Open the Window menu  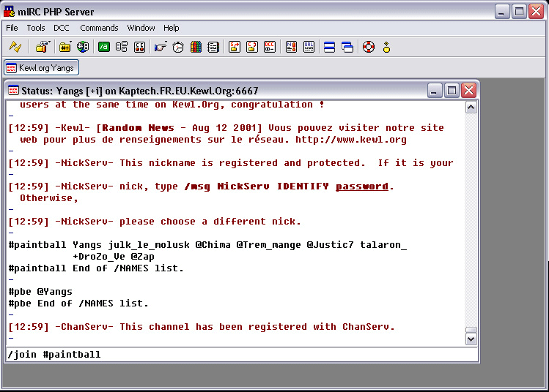141,28
